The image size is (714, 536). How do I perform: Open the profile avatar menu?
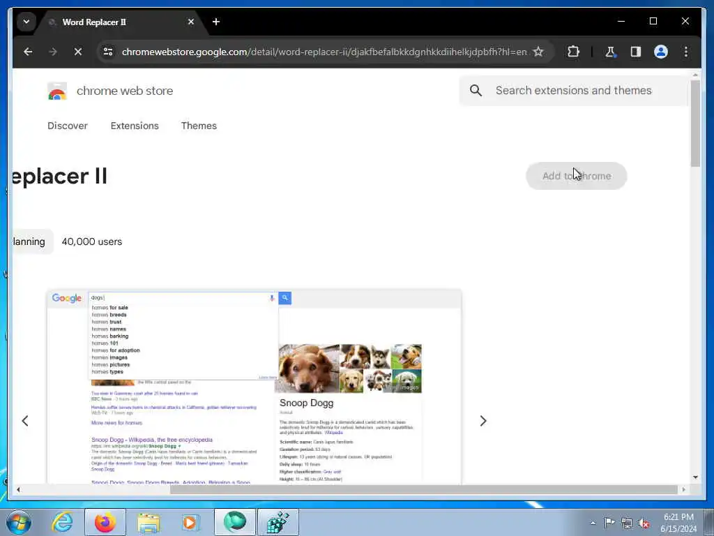(661, 52)
